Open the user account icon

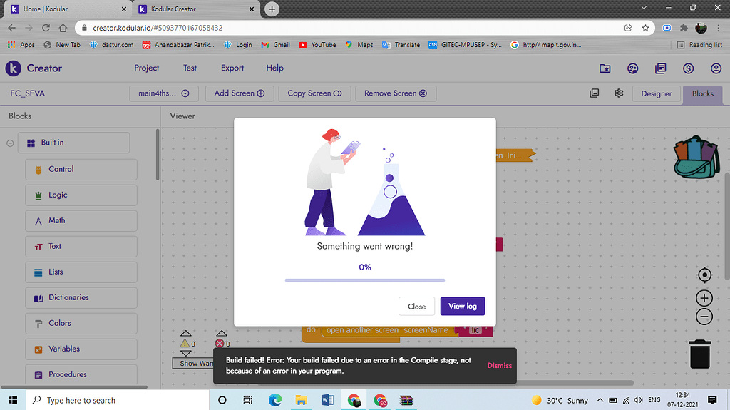pyautogui.click(x=716, y=68)
